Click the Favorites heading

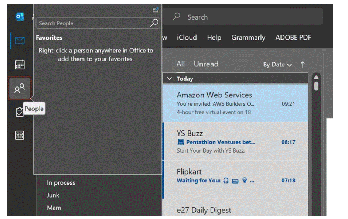49,38
